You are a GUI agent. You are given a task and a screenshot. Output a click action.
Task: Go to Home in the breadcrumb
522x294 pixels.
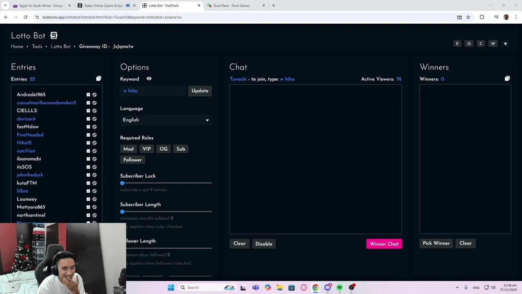coord(17,47)
